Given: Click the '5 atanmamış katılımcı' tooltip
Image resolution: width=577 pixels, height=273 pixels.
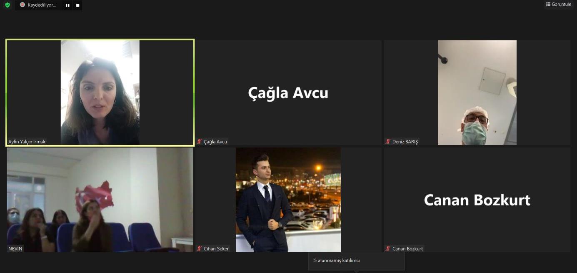Looking at the screenshot, I should click(x=356, y=261).
